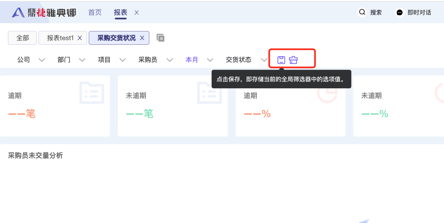Expand the 交货状态 filter dropdown
The image size is (444, 223).
[x=264, y=60]
